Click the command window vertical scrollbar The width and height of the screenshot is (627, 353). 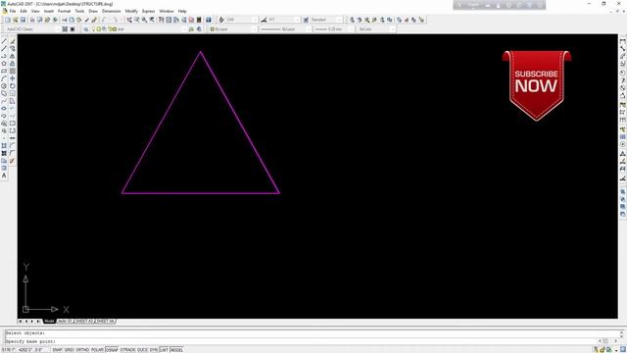pyautogui.click(x=621, y=333)
